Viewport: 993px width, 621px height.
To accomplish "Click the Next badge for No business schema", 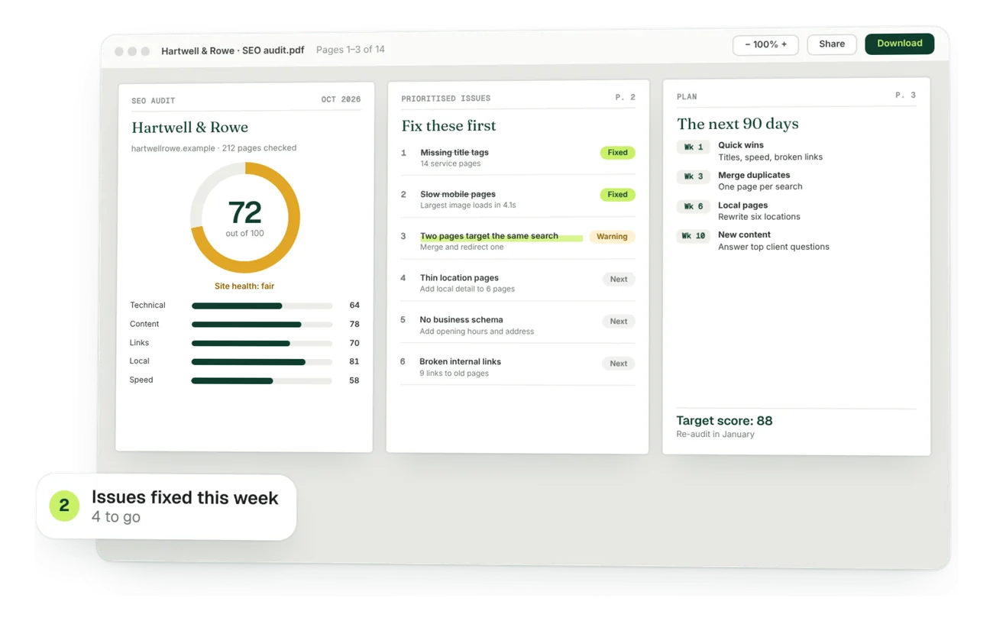I will point(619,322).
